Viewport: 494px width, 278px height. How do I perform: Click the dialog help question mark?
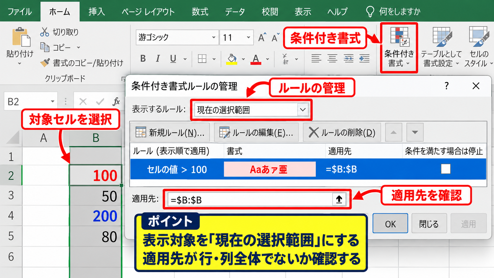tap(446, 86)
